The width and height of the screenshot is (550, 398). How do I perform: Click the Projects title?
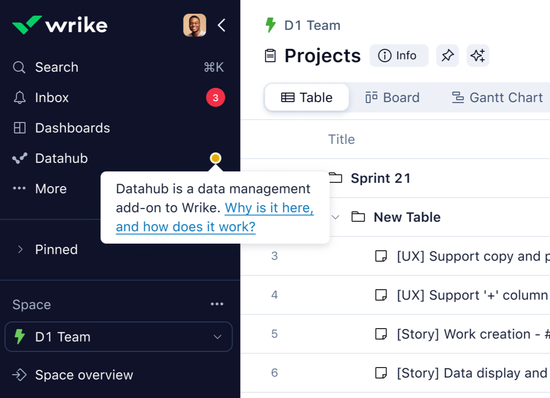pyautogui.click(x=322, y=56)
